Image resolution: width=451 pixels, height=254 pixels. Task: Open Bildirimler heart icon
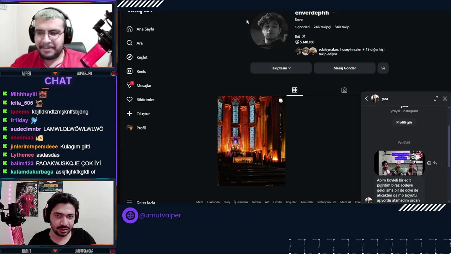(x=130, y=99)
